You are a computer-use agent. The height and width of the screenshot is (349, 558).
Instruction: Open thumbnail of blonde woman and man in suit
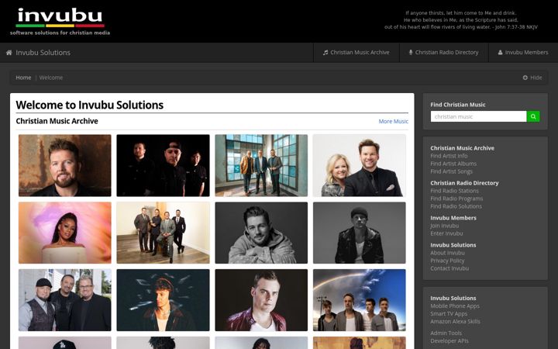point(360,165)
